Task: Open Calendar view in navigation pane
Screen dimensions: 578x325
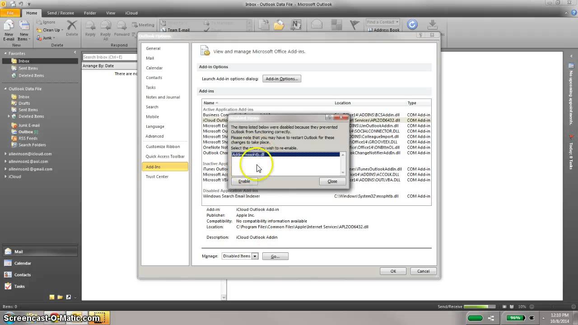Action: 39,263
